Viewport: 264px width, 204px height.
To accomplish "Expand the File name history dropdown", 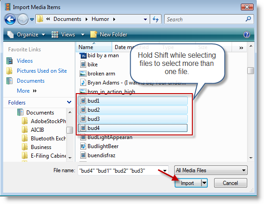I will pos(165,171).
